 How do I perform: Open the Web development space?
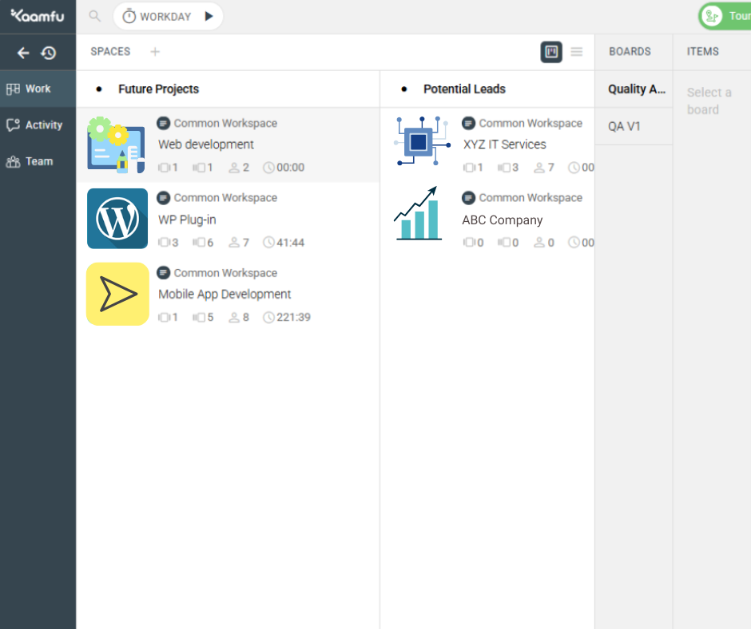pyautogui.click(x=206, y=144)
